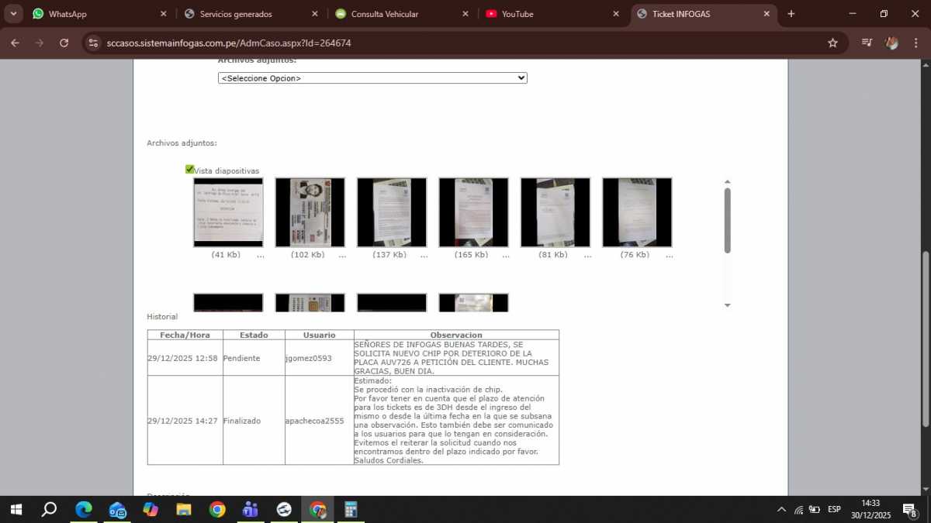931x523 pixels.
Task: Switch to the Consulta Vehicular tab
Action: [395, 14]
